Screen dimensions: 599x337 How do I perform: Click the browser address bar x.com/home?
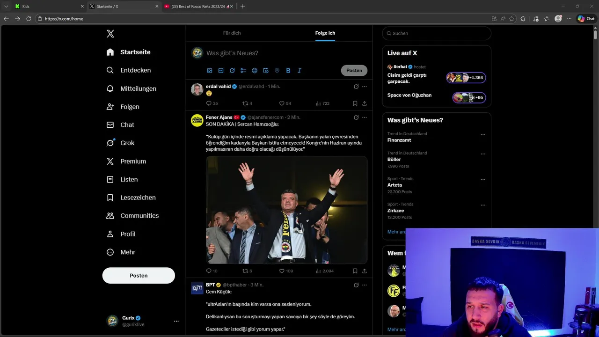click(x=262, y=19)
